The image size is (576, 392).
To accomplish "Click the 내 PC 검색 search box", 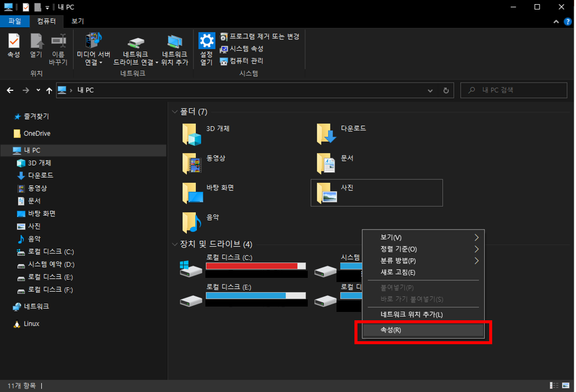I will pos(514,90).
